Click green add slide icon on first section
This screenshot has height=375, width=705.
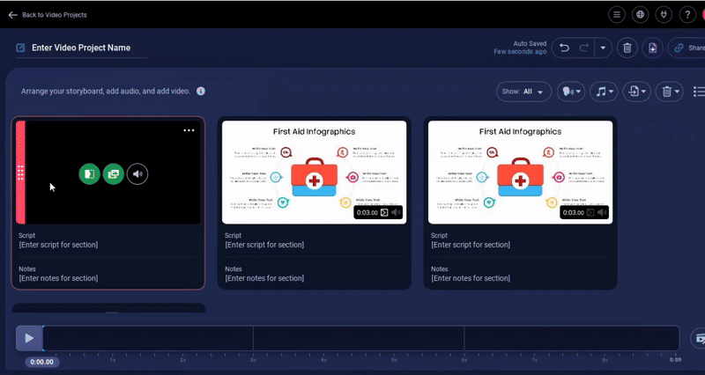[88, 174]
